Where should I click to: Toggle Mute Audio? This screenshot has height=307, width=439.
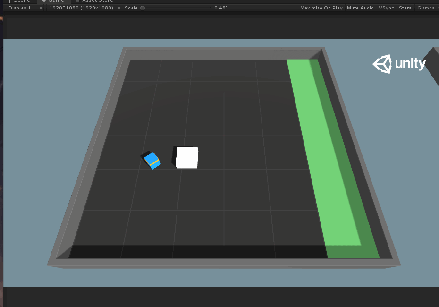click(360, 8)
